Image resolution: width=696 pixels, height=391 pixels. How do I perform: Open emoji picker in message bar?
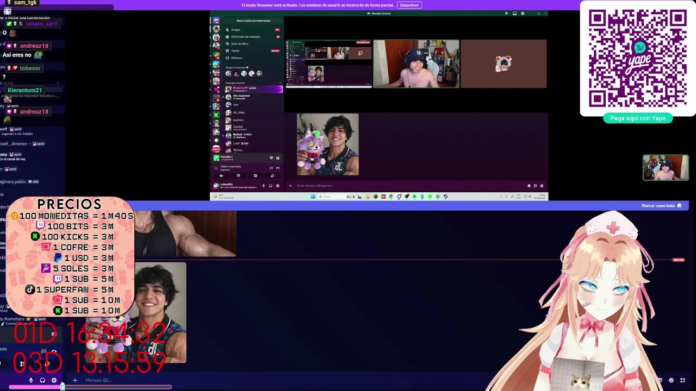(529, 186)
